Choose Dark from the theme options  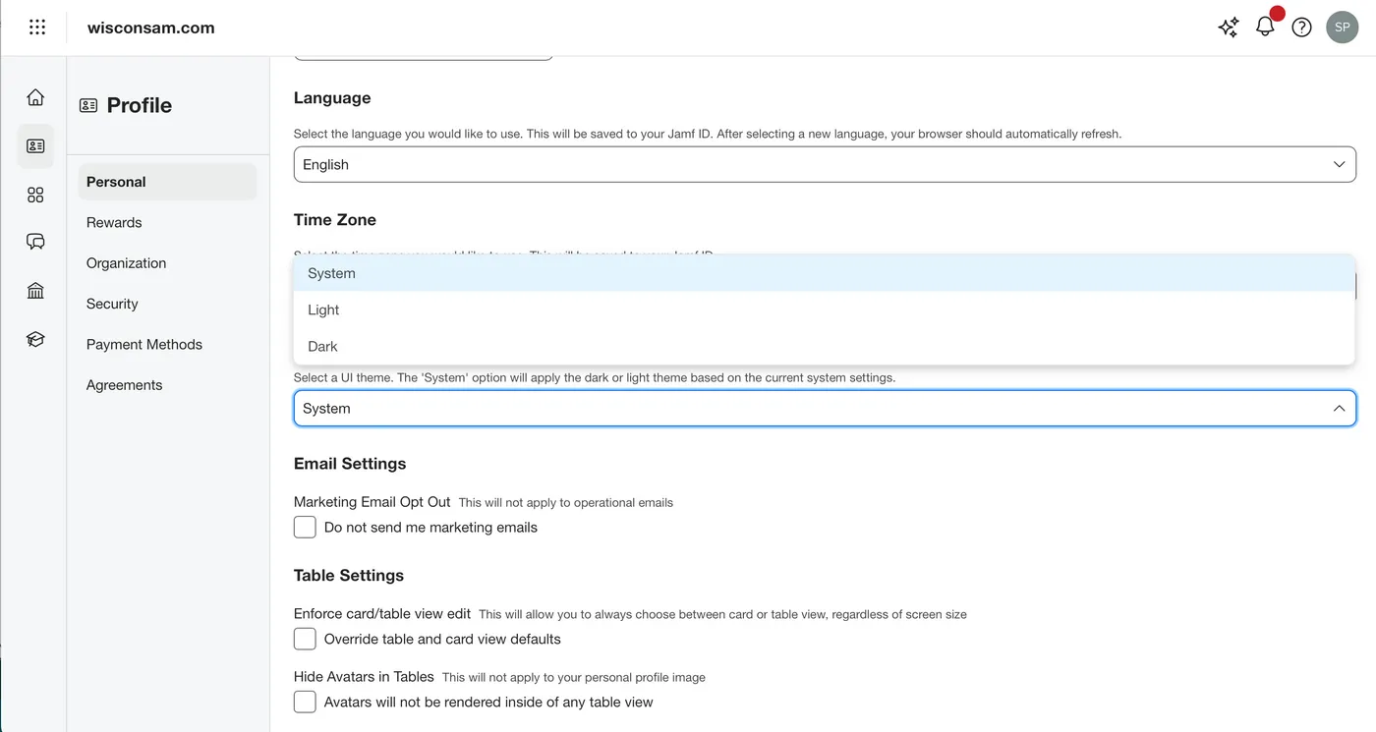322,346
